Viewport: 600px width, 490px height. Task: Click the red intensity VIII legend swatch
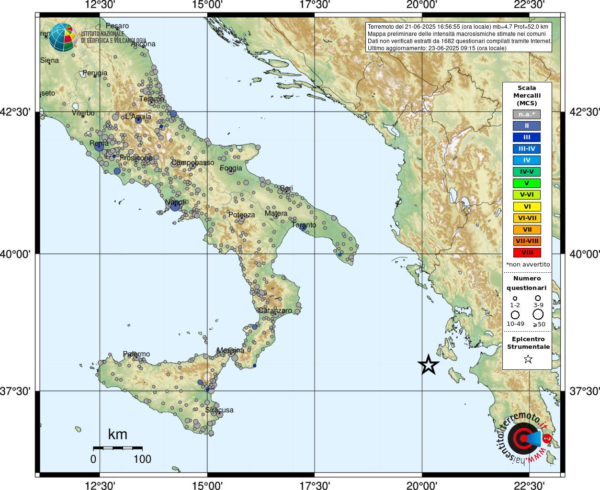tap(527, 253)
